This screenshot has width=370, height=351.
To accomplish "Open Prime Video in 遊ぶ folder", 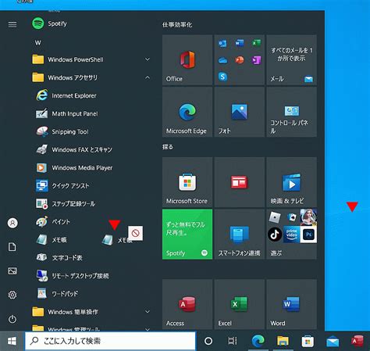I will [x=292, y=235].
